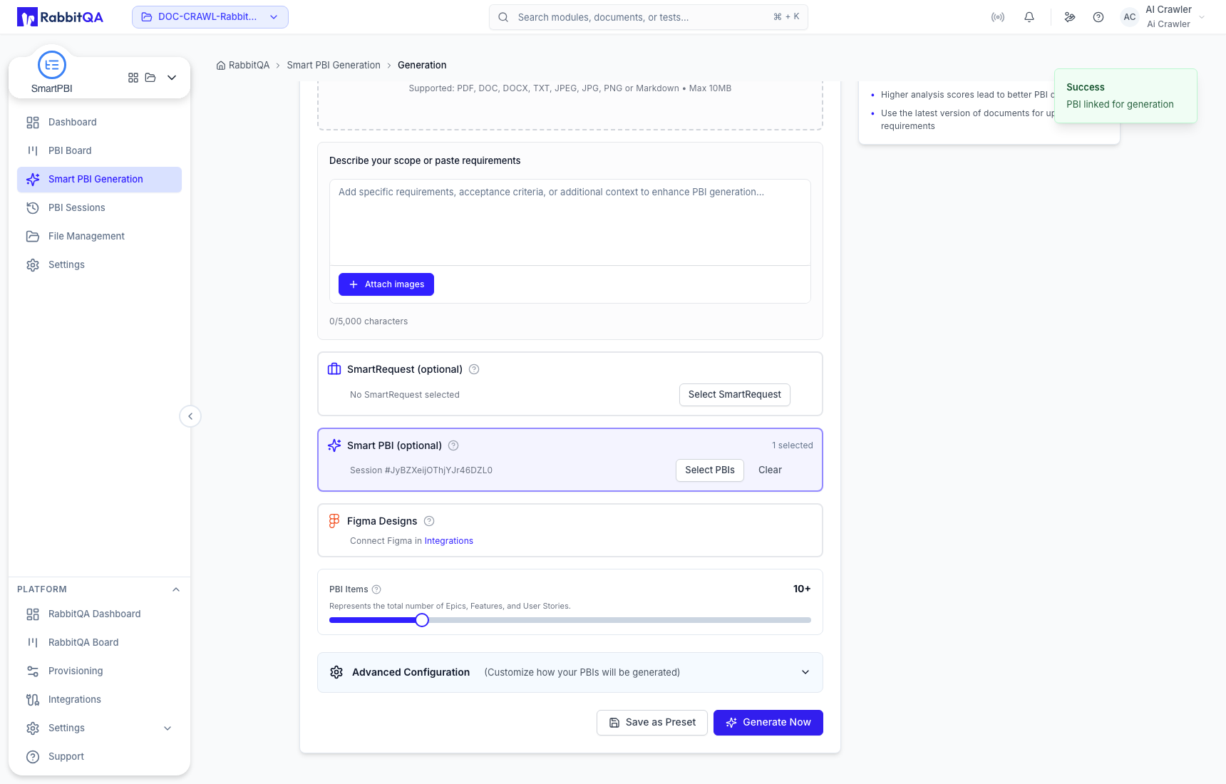Viewport: 1226px width, 784px height.
Task: Click Save as Preset button
Action: click(652, 723)
